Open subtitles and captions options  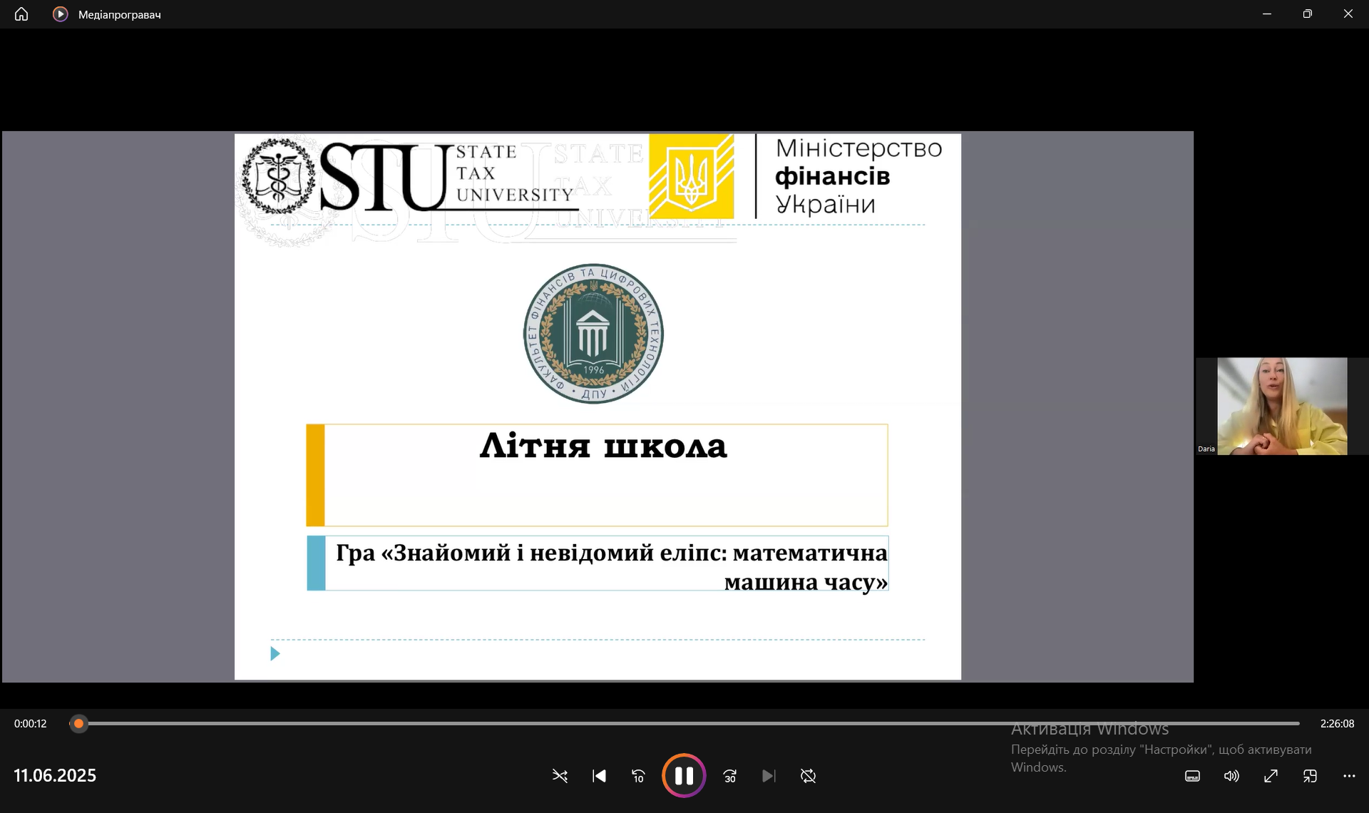[1192, 776]
